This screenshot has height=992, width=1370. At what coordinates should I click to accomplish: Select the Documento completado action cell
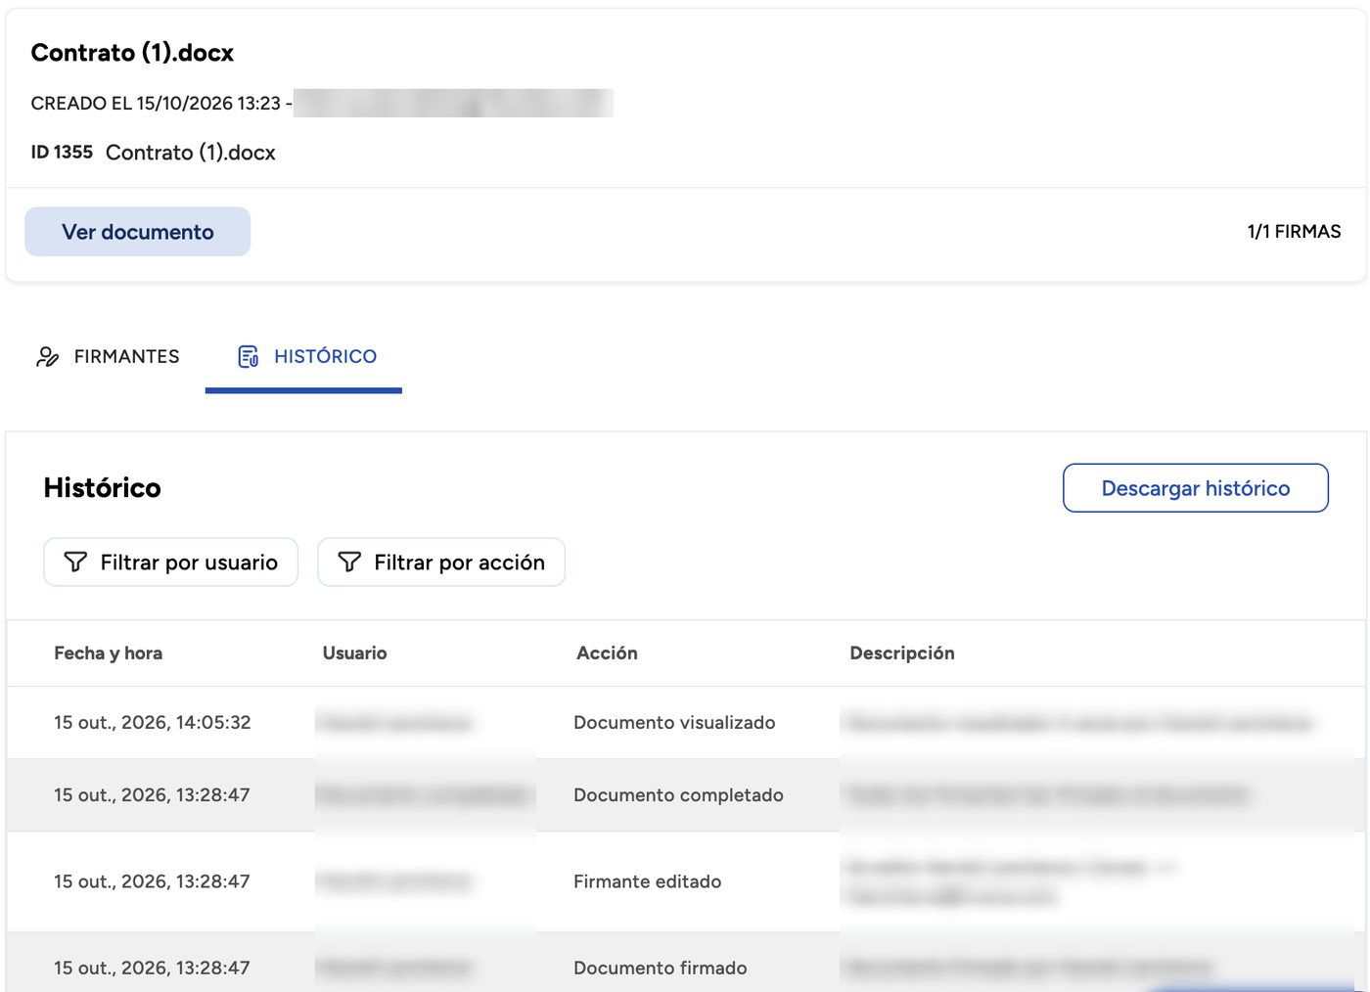pyautogui.click(x=678, y=795)
